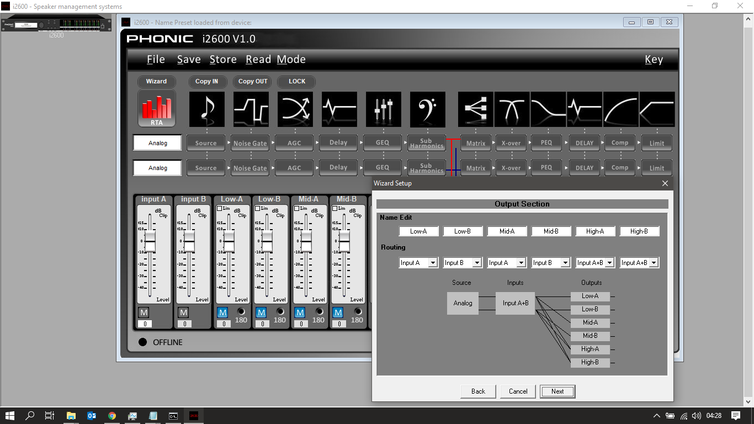This screenshot has height=424, width=754.
Task: Click the Copy IN button
Action: [x=207, y=81]
